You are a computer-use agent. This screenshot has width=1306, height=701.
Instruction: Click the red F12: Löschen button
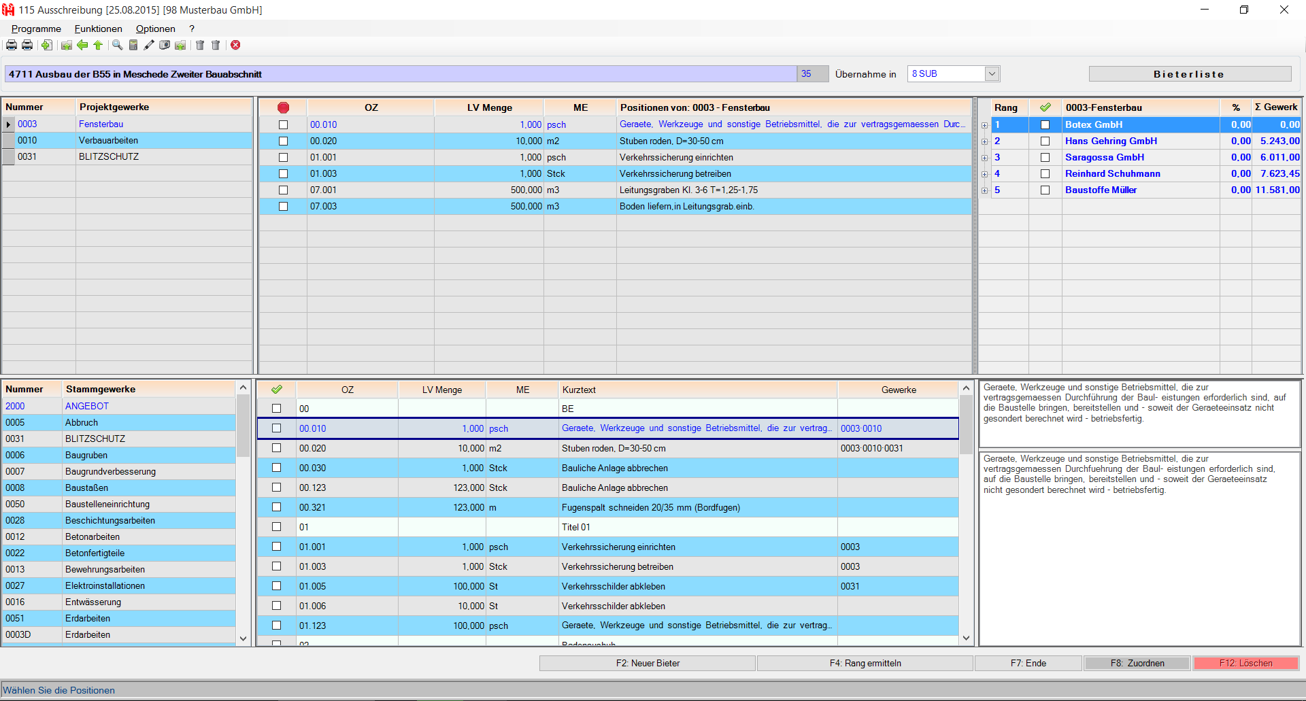[x=1245, y=663]
